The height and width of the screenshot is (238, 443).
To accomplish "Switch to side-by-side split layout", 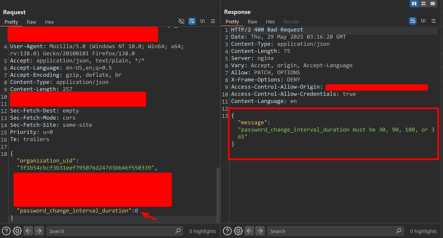I will click(x=414, y=4).
